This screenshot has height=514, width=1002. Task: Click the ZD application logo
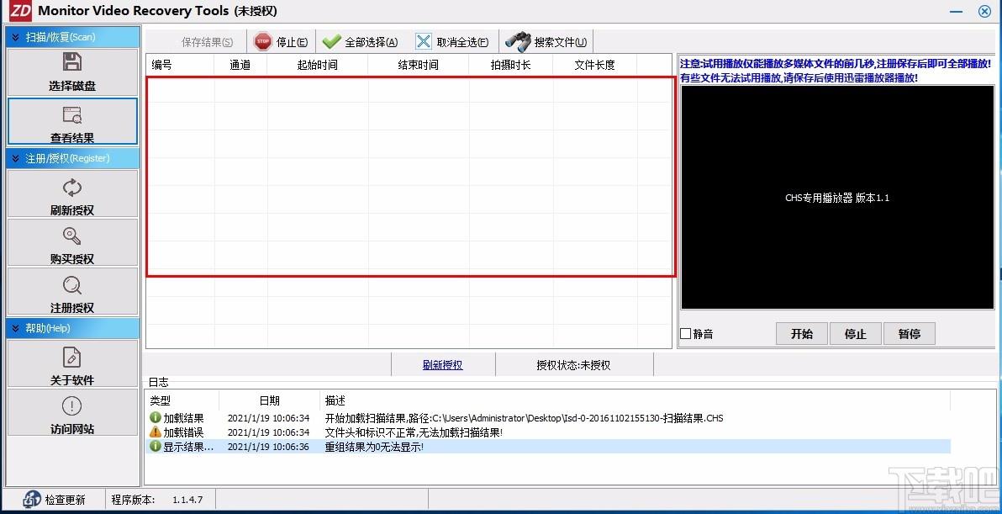[20, 11]
